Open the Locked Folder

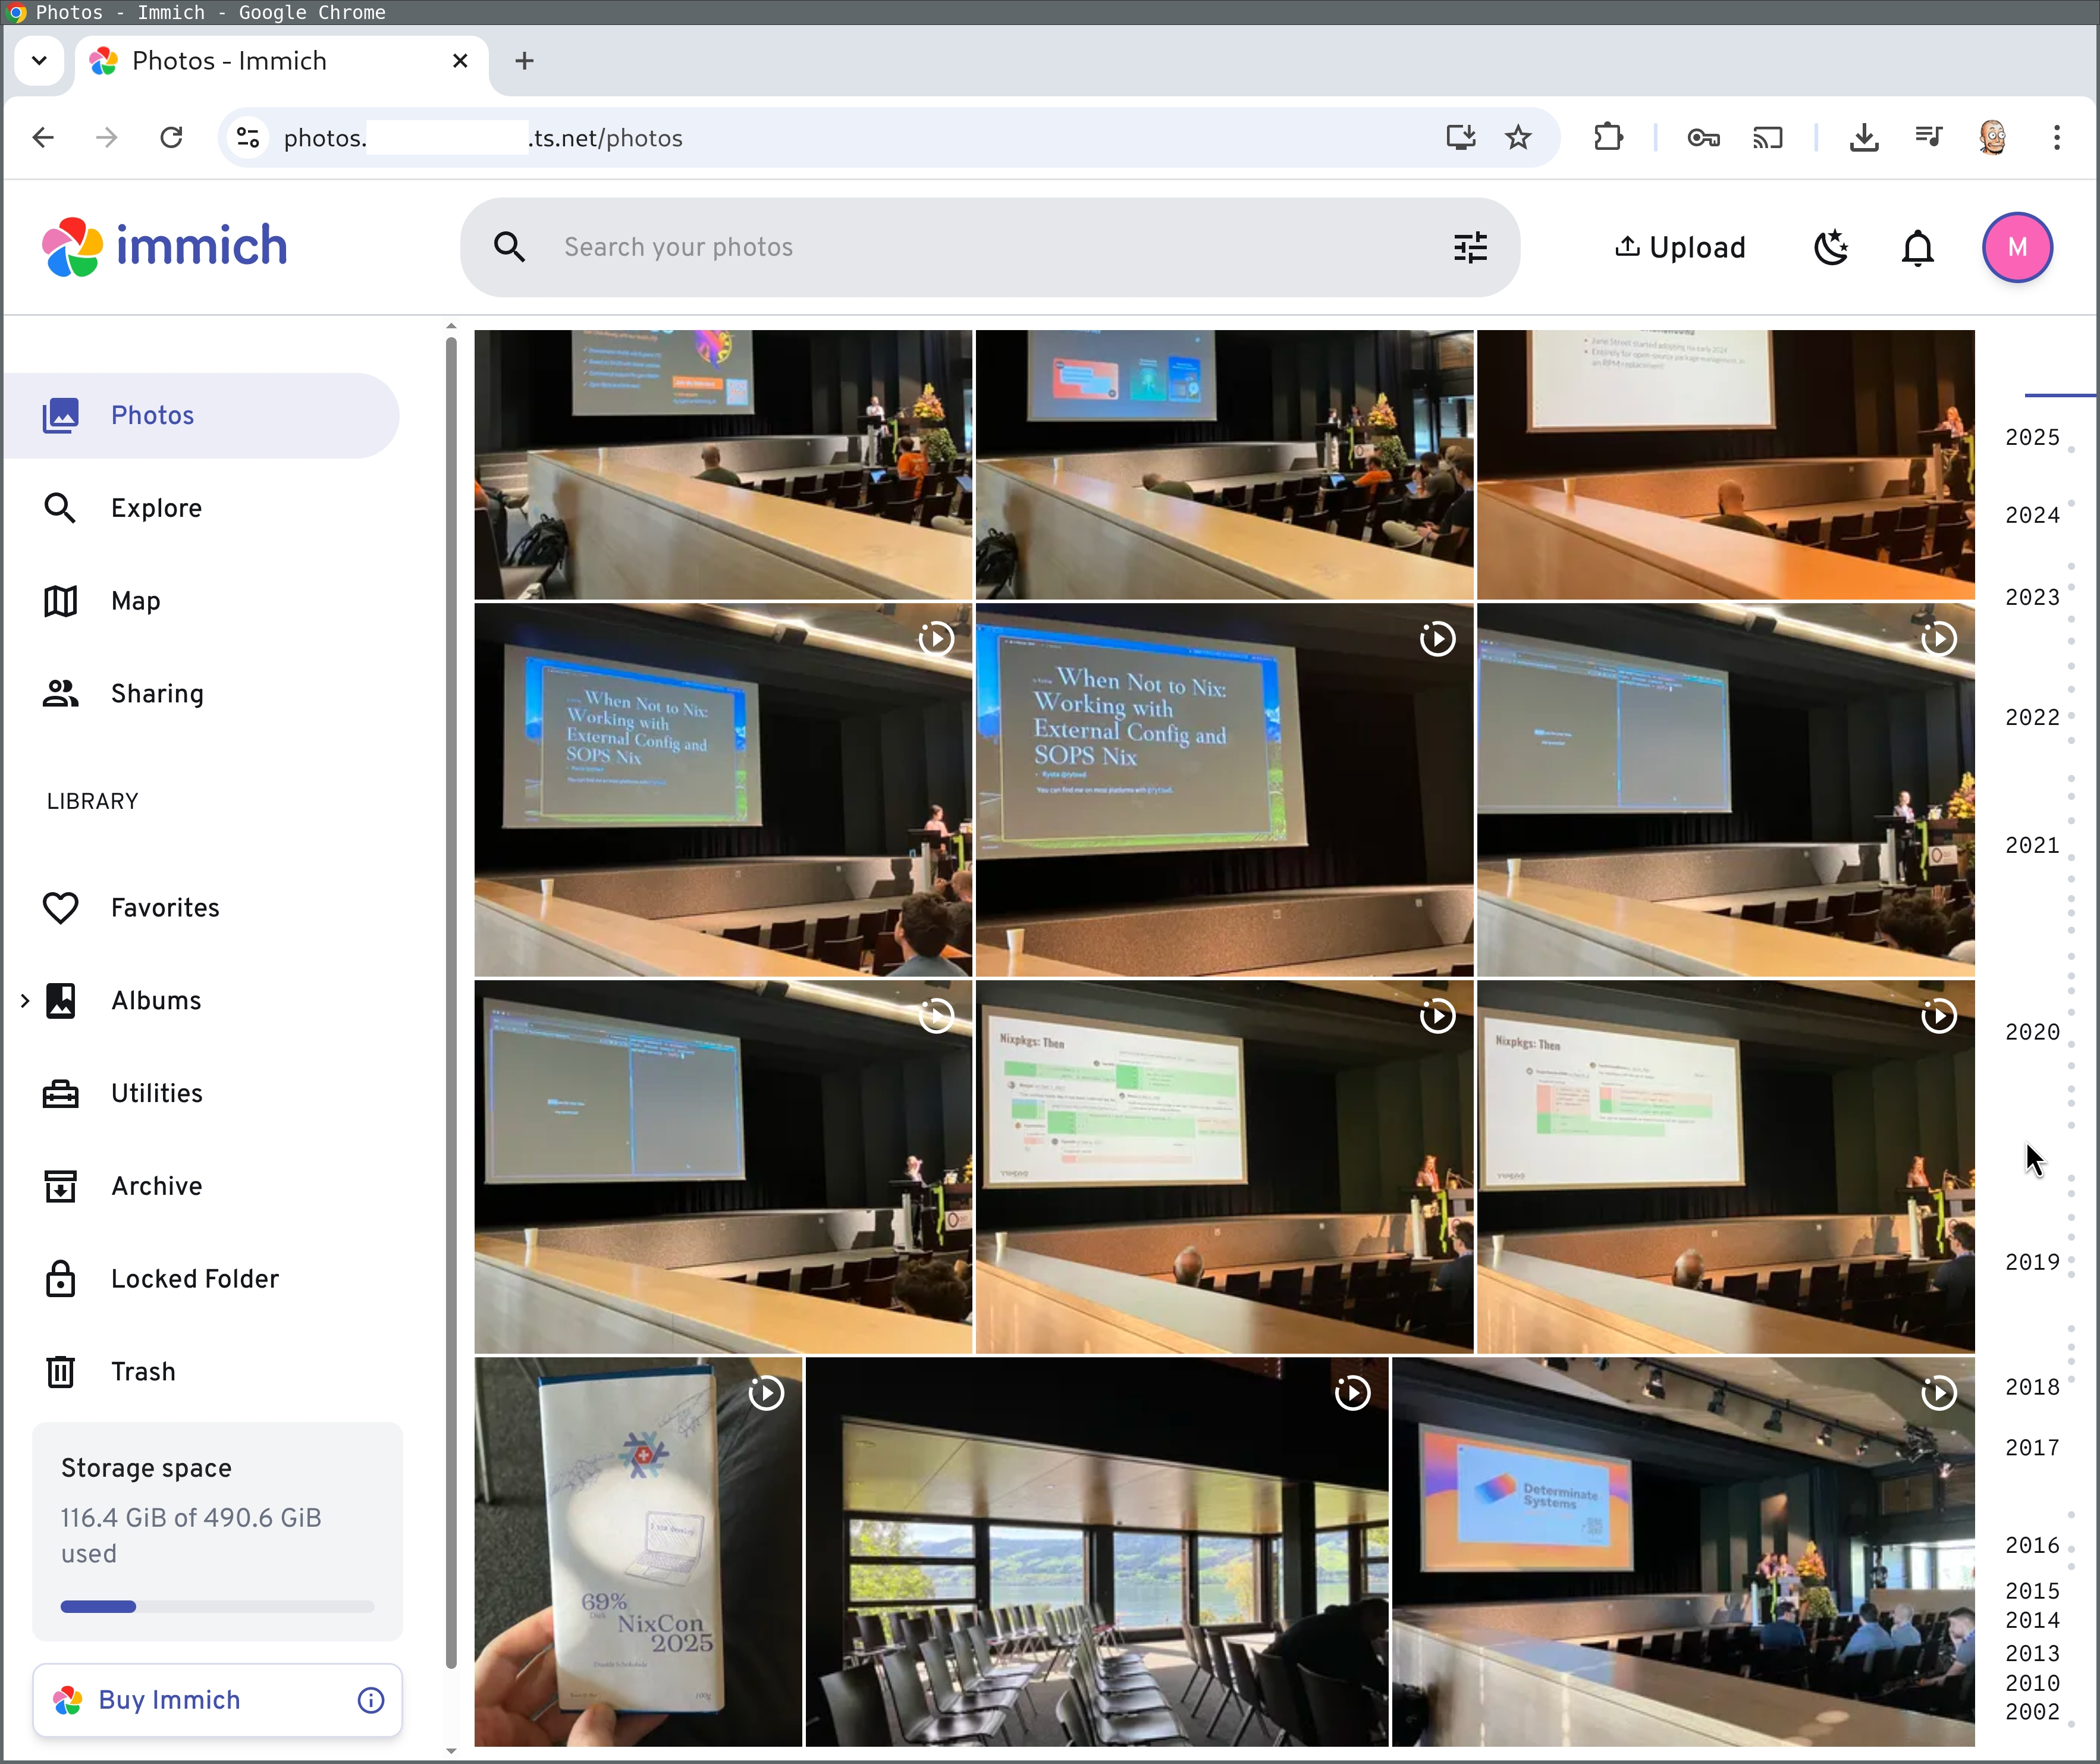pyautogui.click(x=194, y=1279)
